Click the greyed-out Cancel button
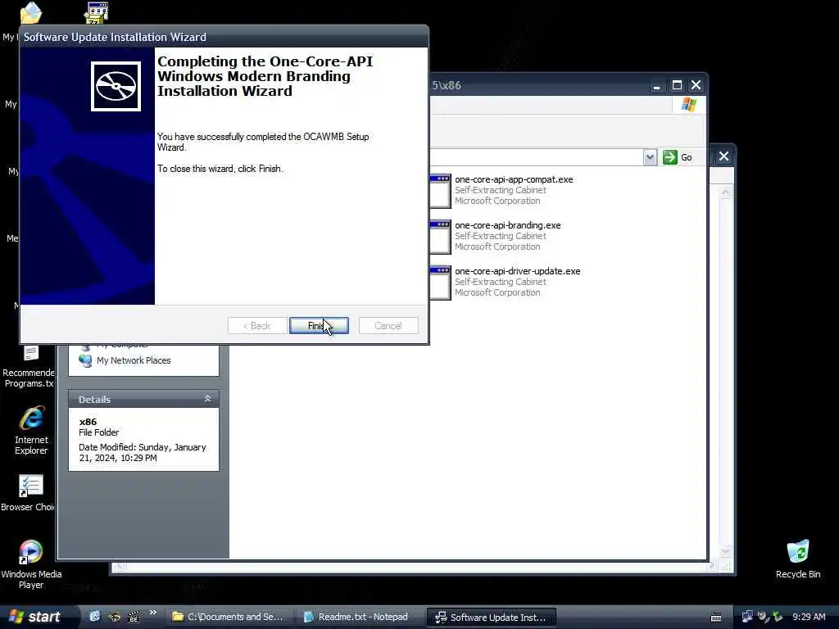The image size is (839, 629). (x=388, y=326)
